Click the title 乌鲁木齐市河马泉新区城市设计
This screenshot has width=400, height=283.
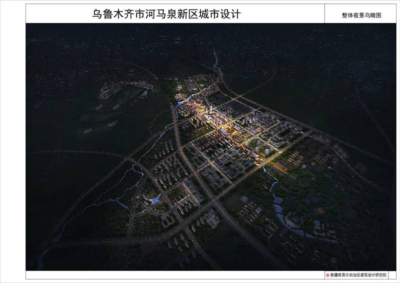[166, 14]
